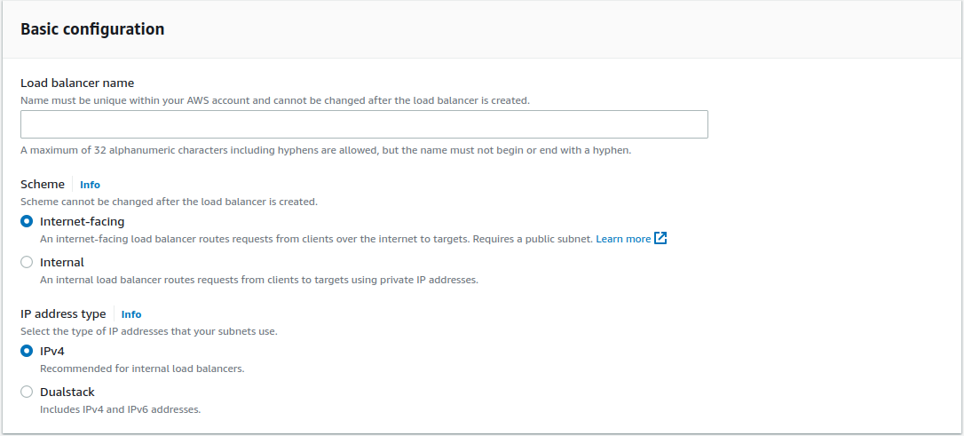Open the Info link beside IP address type
This screenshot has width=964, height=436.
131,314
